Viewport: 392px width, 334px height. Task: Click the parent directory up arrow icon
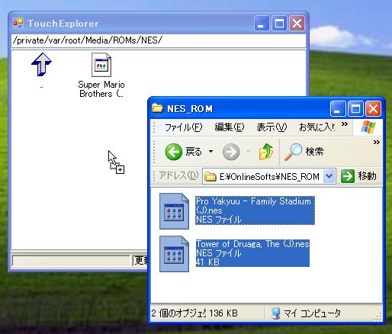point(41,64)
